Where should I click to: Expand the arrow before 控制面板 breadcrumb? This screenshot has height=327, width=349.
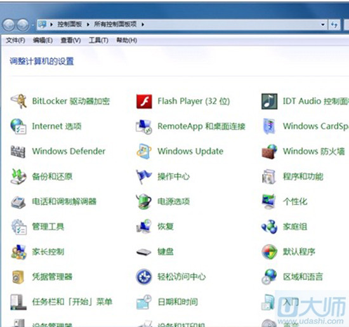[x=51, y=24]
